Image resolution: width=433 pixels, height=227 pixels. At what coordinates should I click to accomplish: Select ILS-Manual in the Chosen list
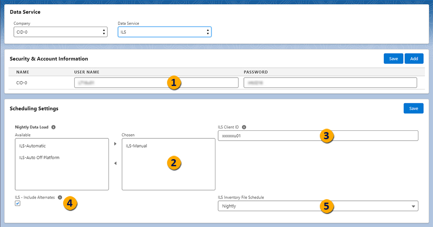pyautogui.click(x=136, y=146)
